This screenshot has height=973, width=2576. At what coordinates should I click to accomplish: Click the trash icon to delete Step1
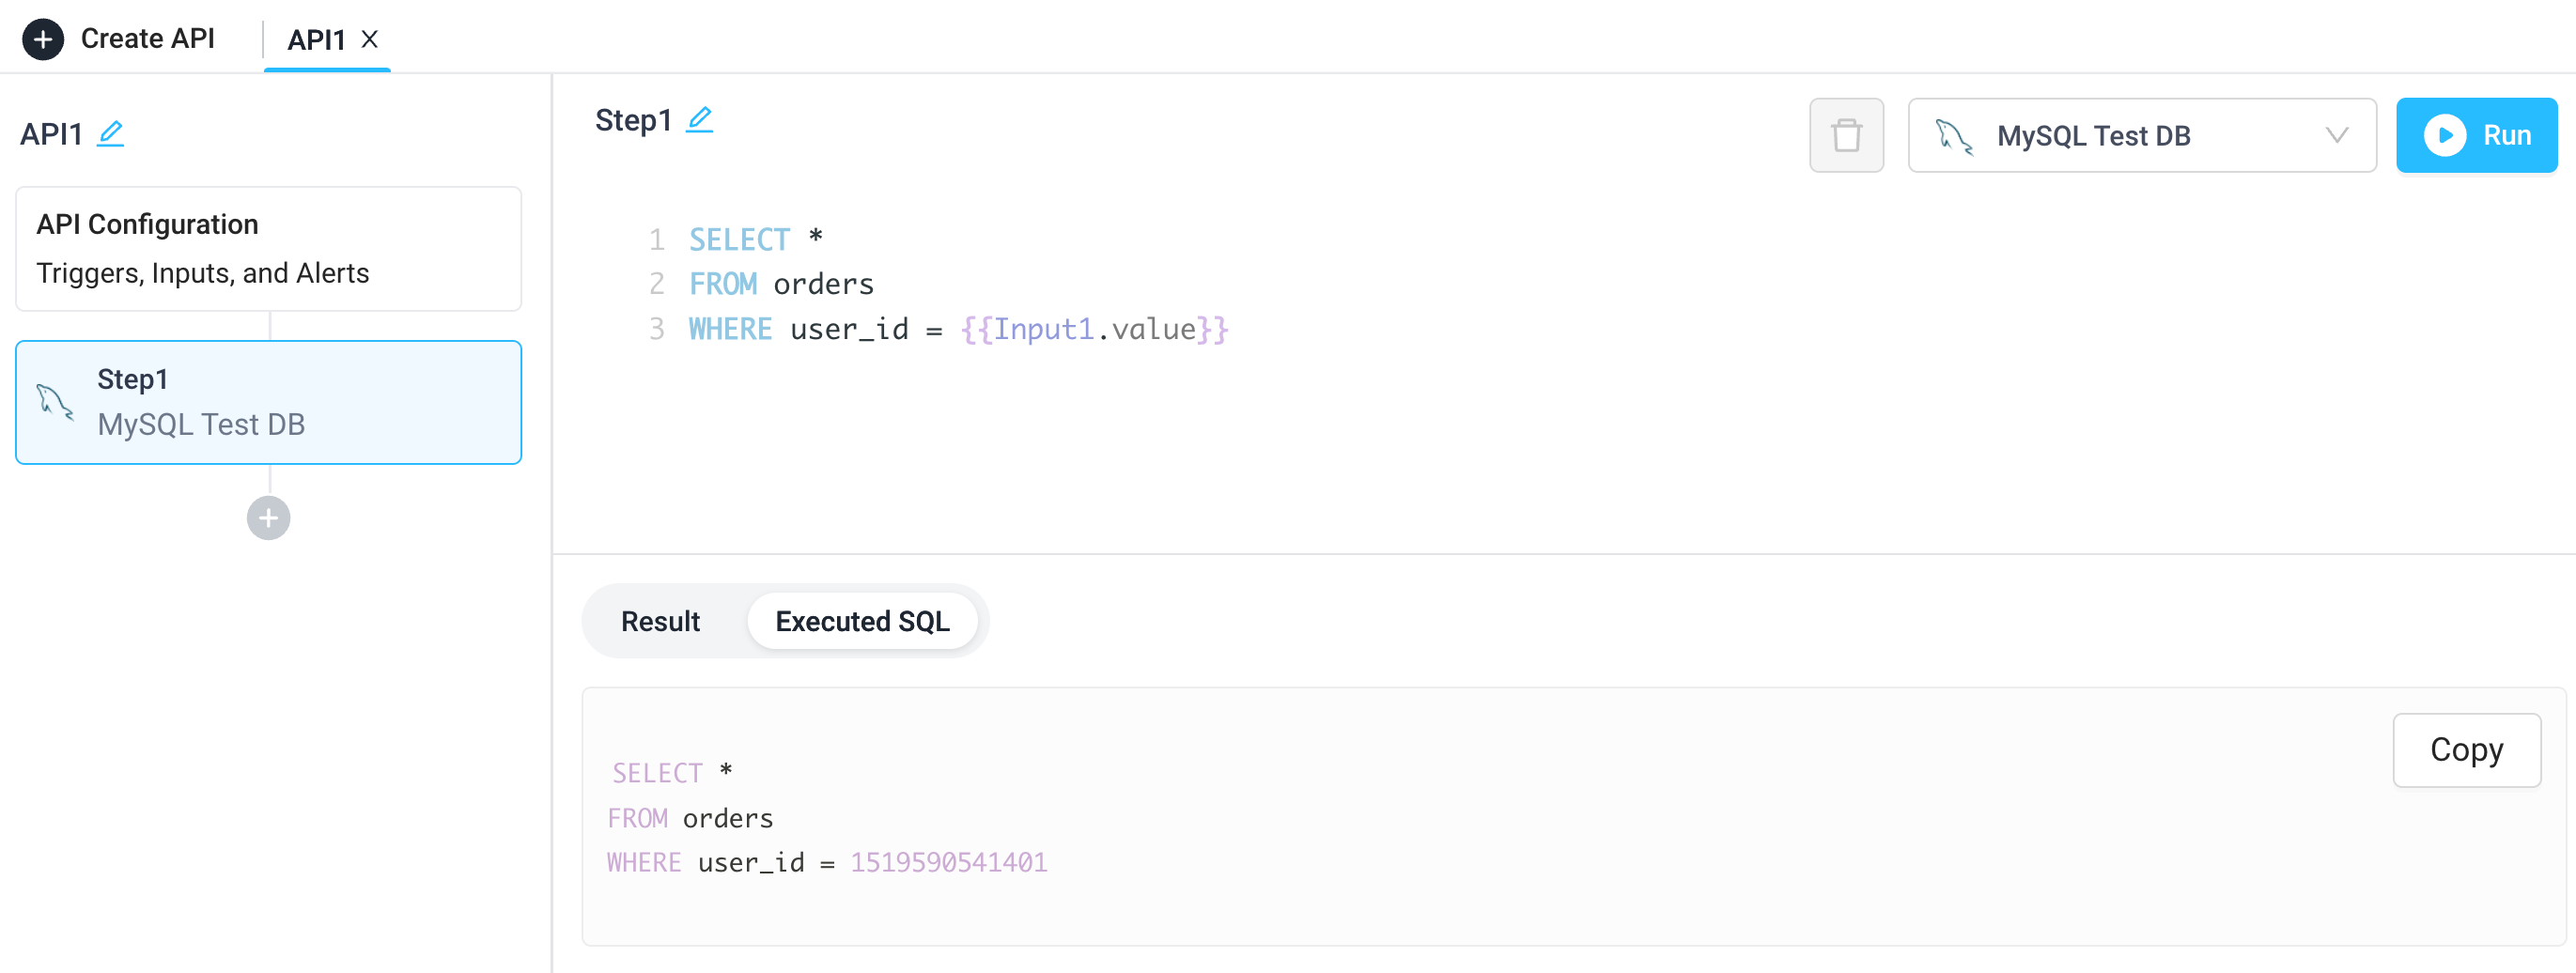click(x=1846, y=134)
